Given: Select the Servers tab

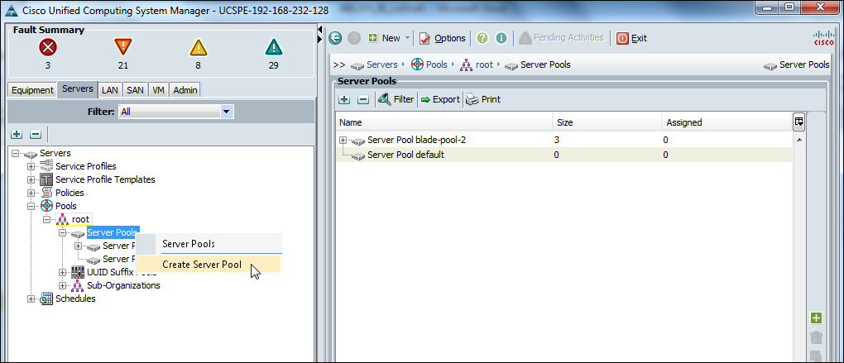Looking at the screenshot, I should pyautogui.click(x=78, y=88).
